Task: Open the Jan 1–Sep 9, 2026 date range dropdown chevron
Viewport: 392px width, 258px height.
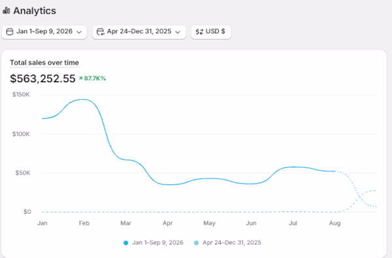Action: pos(79,32)
